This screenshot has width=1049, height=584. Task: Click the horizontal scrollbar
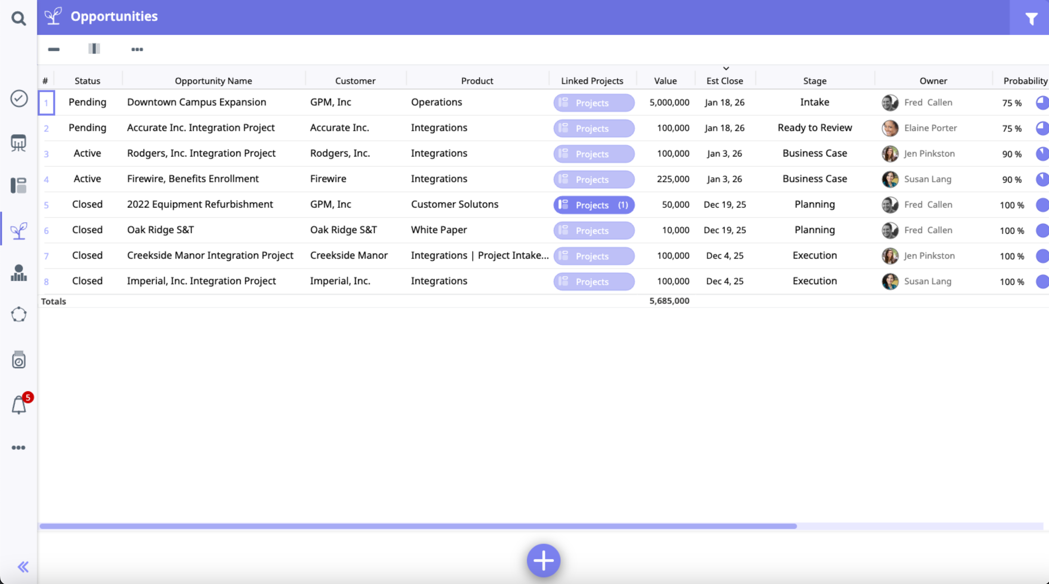[x=418, y=526]
